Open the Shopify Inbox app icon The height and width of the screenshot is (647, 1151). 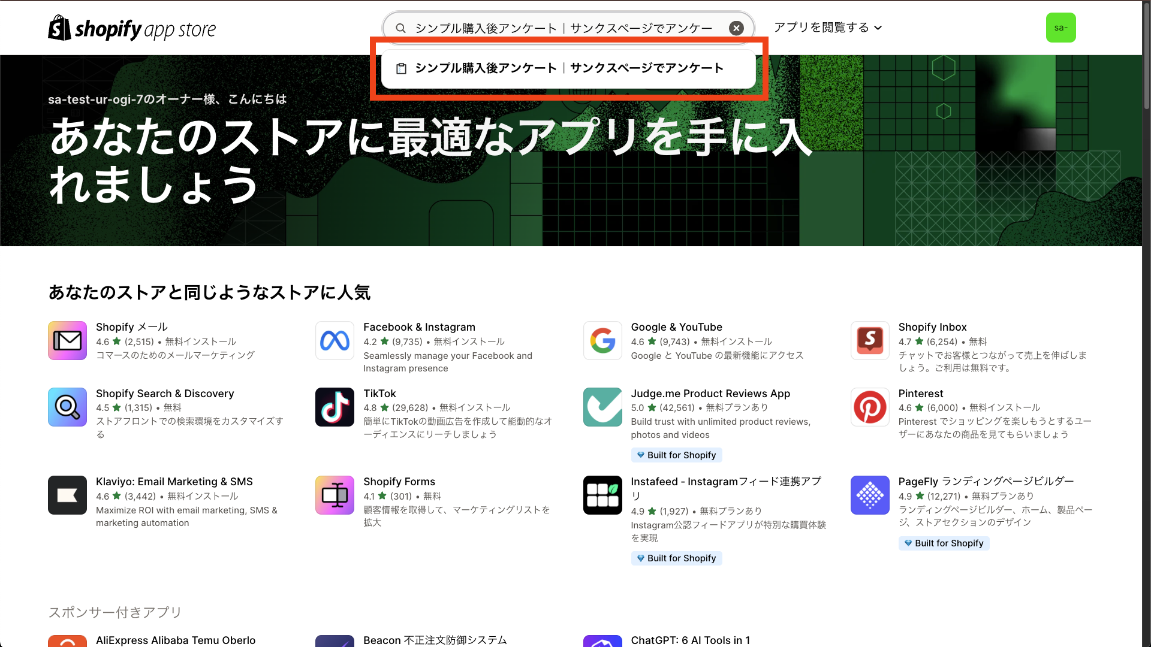(x=869, y=340)
